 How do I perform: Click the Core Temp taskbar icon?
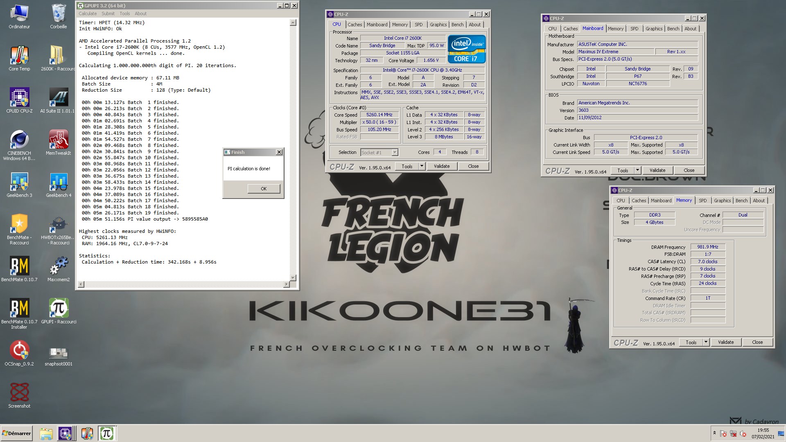click(87, 433)
